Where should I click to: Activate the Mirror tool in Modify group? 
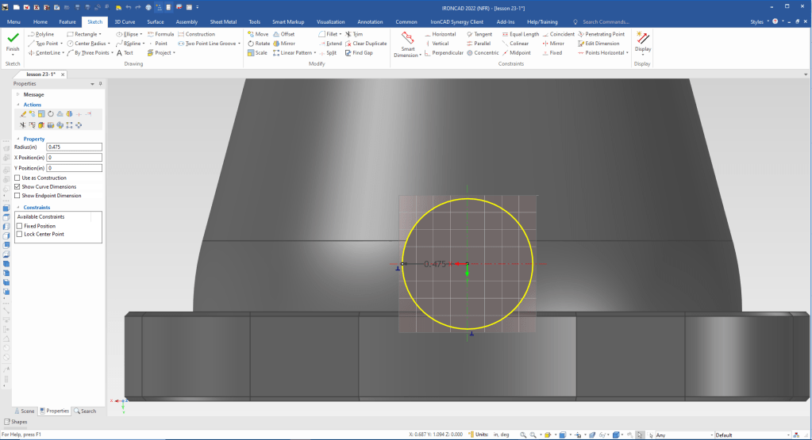click(283, 44)
